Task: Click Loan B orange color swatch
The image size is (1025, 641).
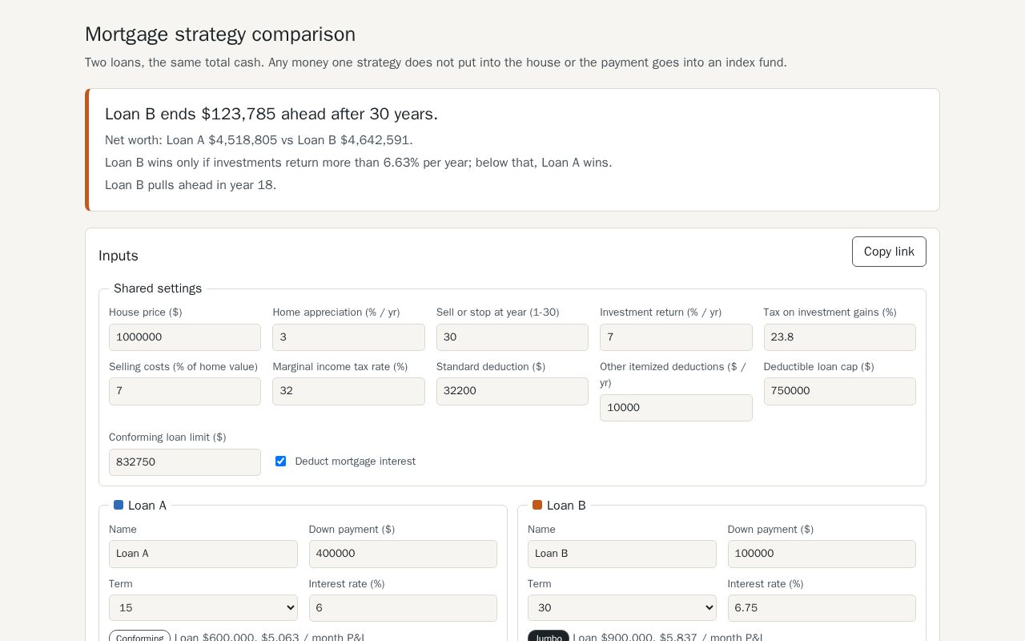Action: click(537, 505)
